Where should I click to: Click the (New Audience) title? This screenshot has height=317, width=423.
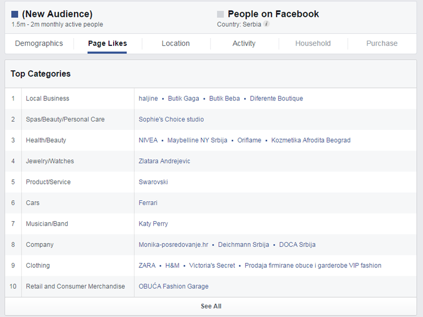coord(57,14)
